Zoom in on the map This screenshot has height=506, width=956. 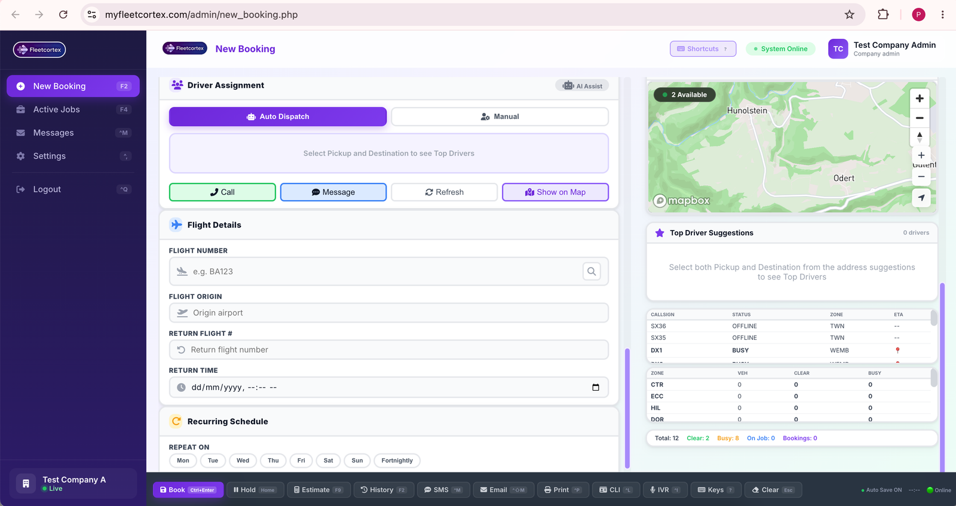click(x=920, y=99)
